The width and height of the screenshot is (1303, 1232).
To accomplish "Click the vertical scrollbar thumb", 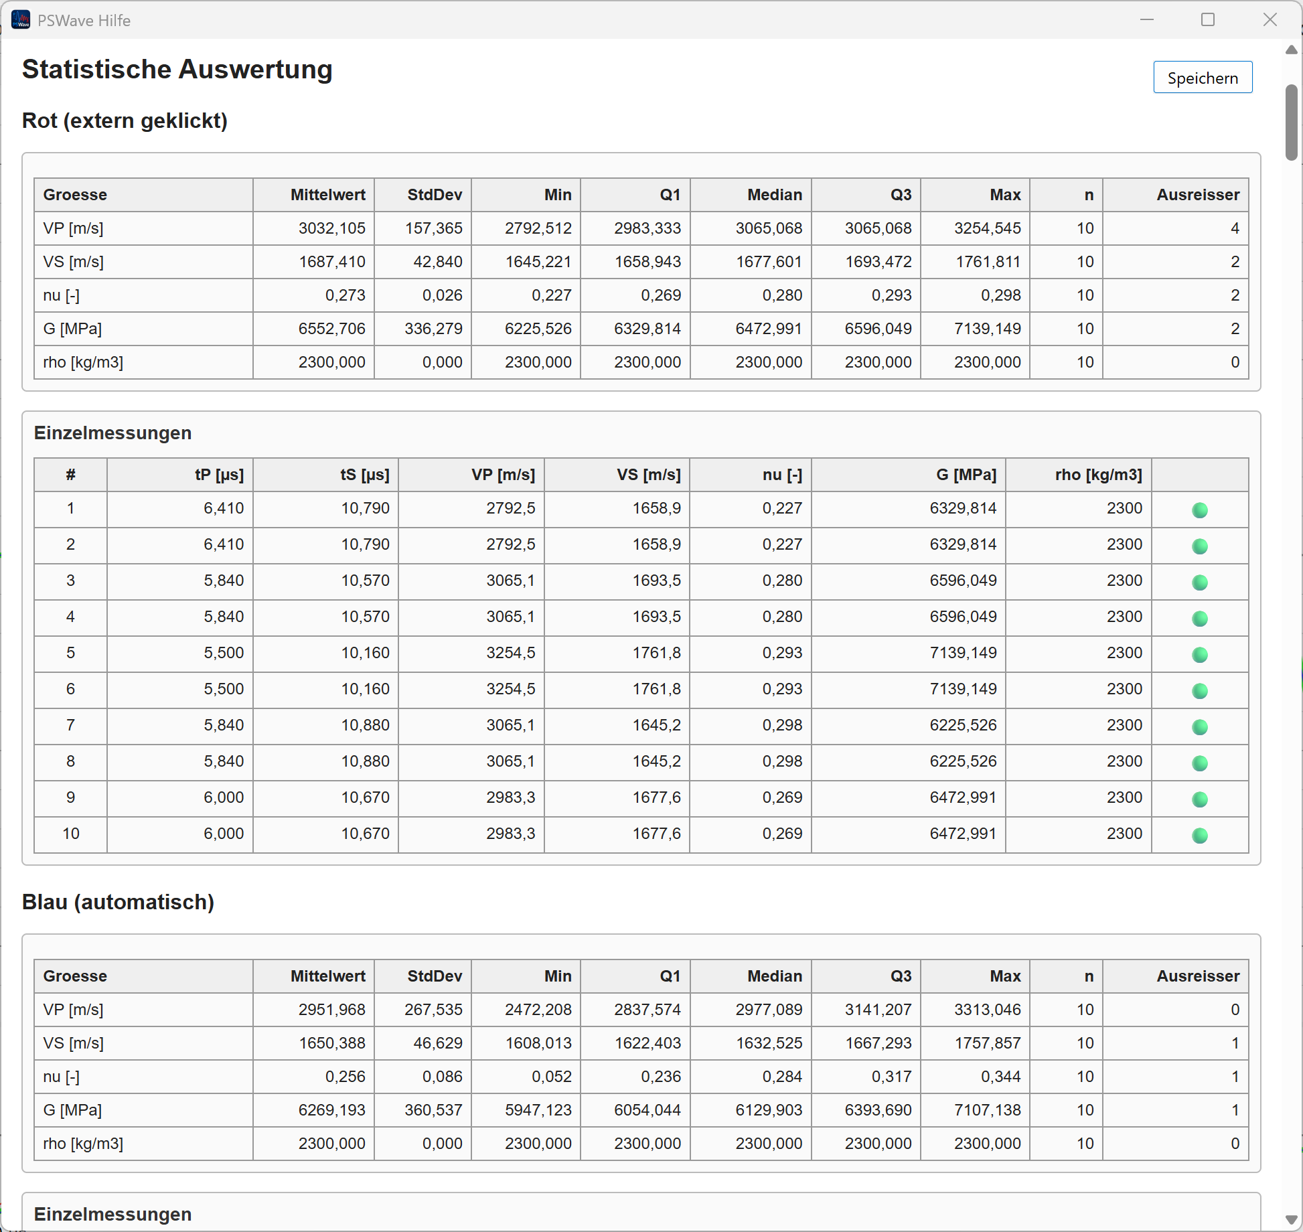I will coord(1292,123).
